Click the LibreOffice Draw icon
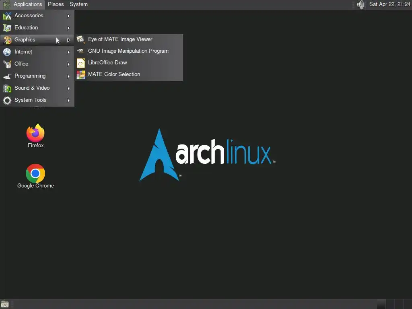Viewport: 412px width, 309px height. pos(80,63)
